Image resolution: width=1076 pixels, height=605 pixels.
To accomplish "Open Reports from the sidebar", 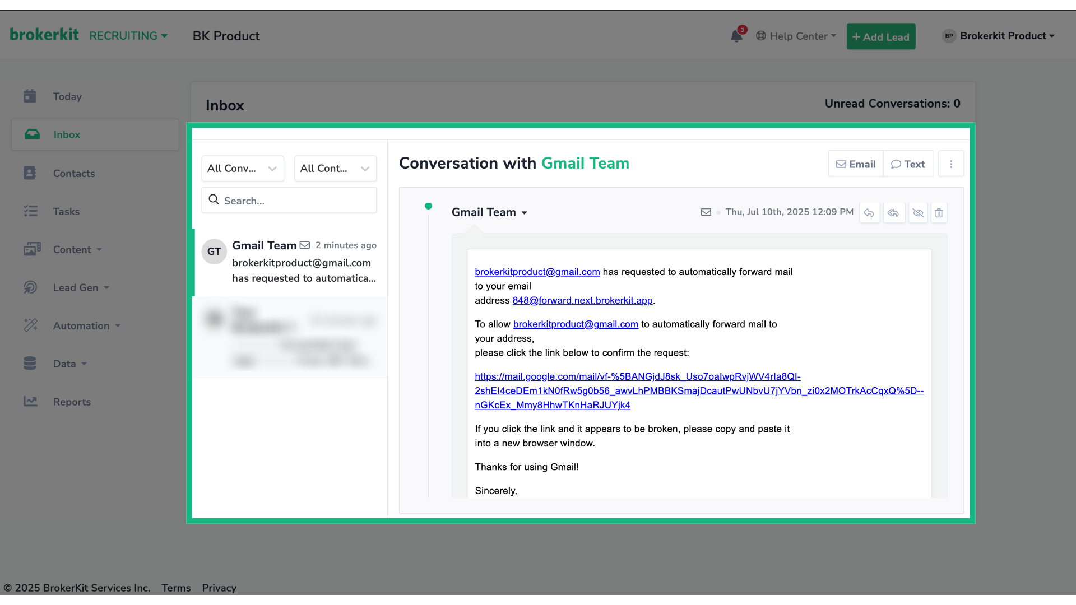I will pyautogui.click(x=72, y=402).
